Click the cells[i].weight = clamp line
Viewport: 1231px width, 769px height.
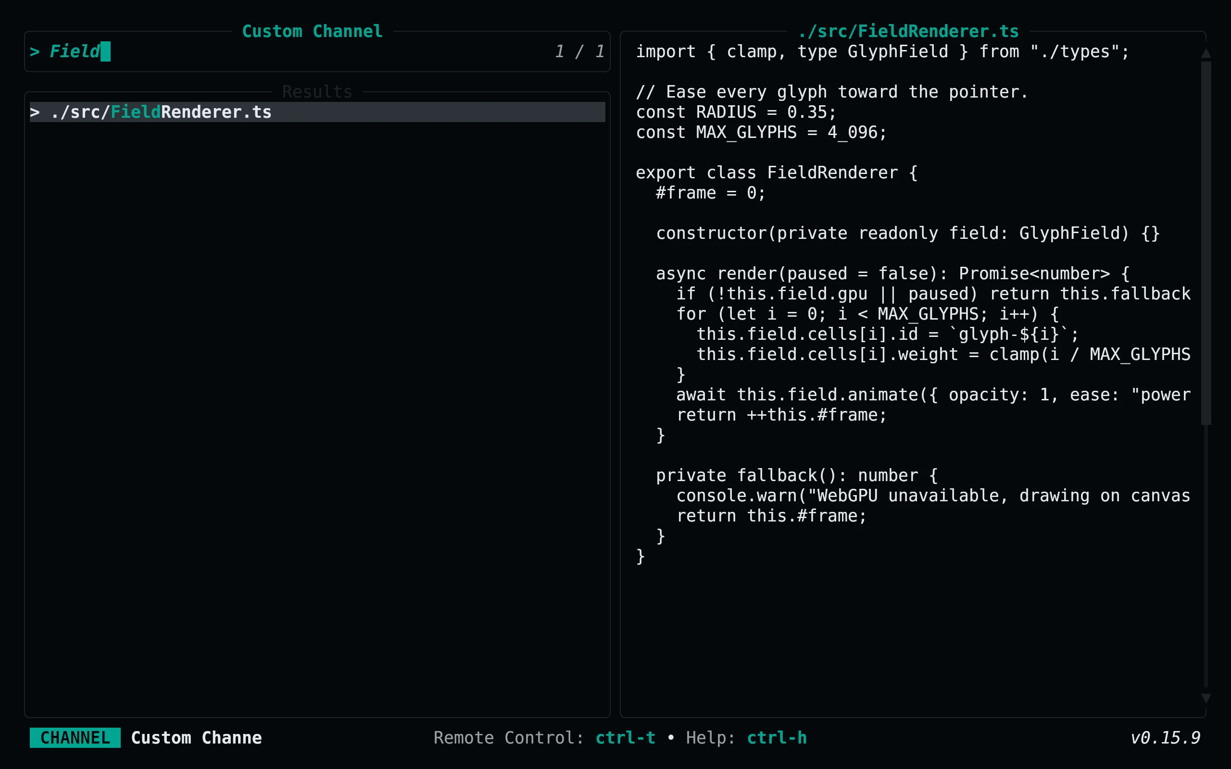943,355
